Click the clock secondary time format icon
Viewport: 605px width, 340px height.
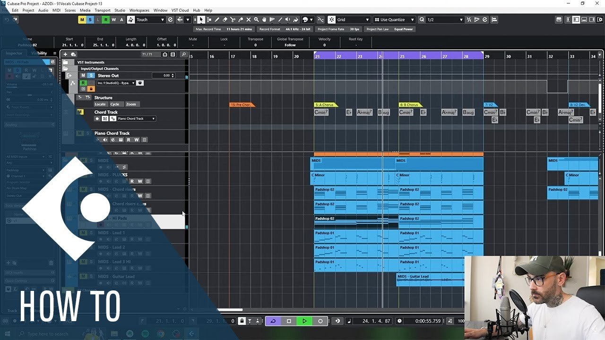pos(400,321)
